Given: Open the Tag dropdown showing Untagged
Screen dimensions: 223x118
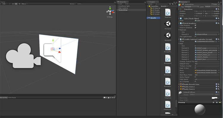Looking at the screenshot, I should click(x=191, y=7).
